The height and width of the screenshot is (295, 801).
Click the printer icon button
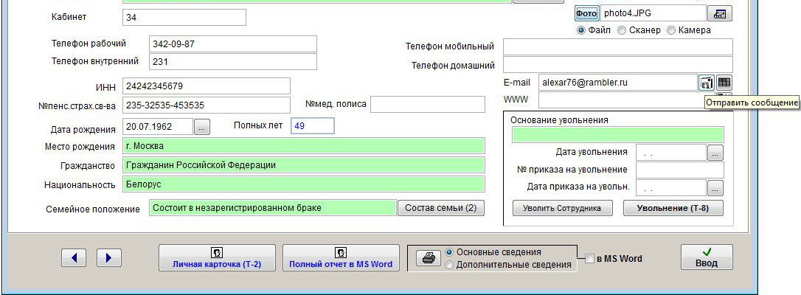(x=428, y=258)
